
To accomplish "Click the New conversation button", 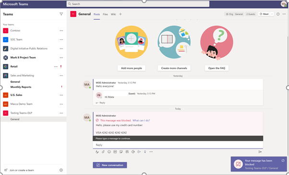I will [110, 165].
